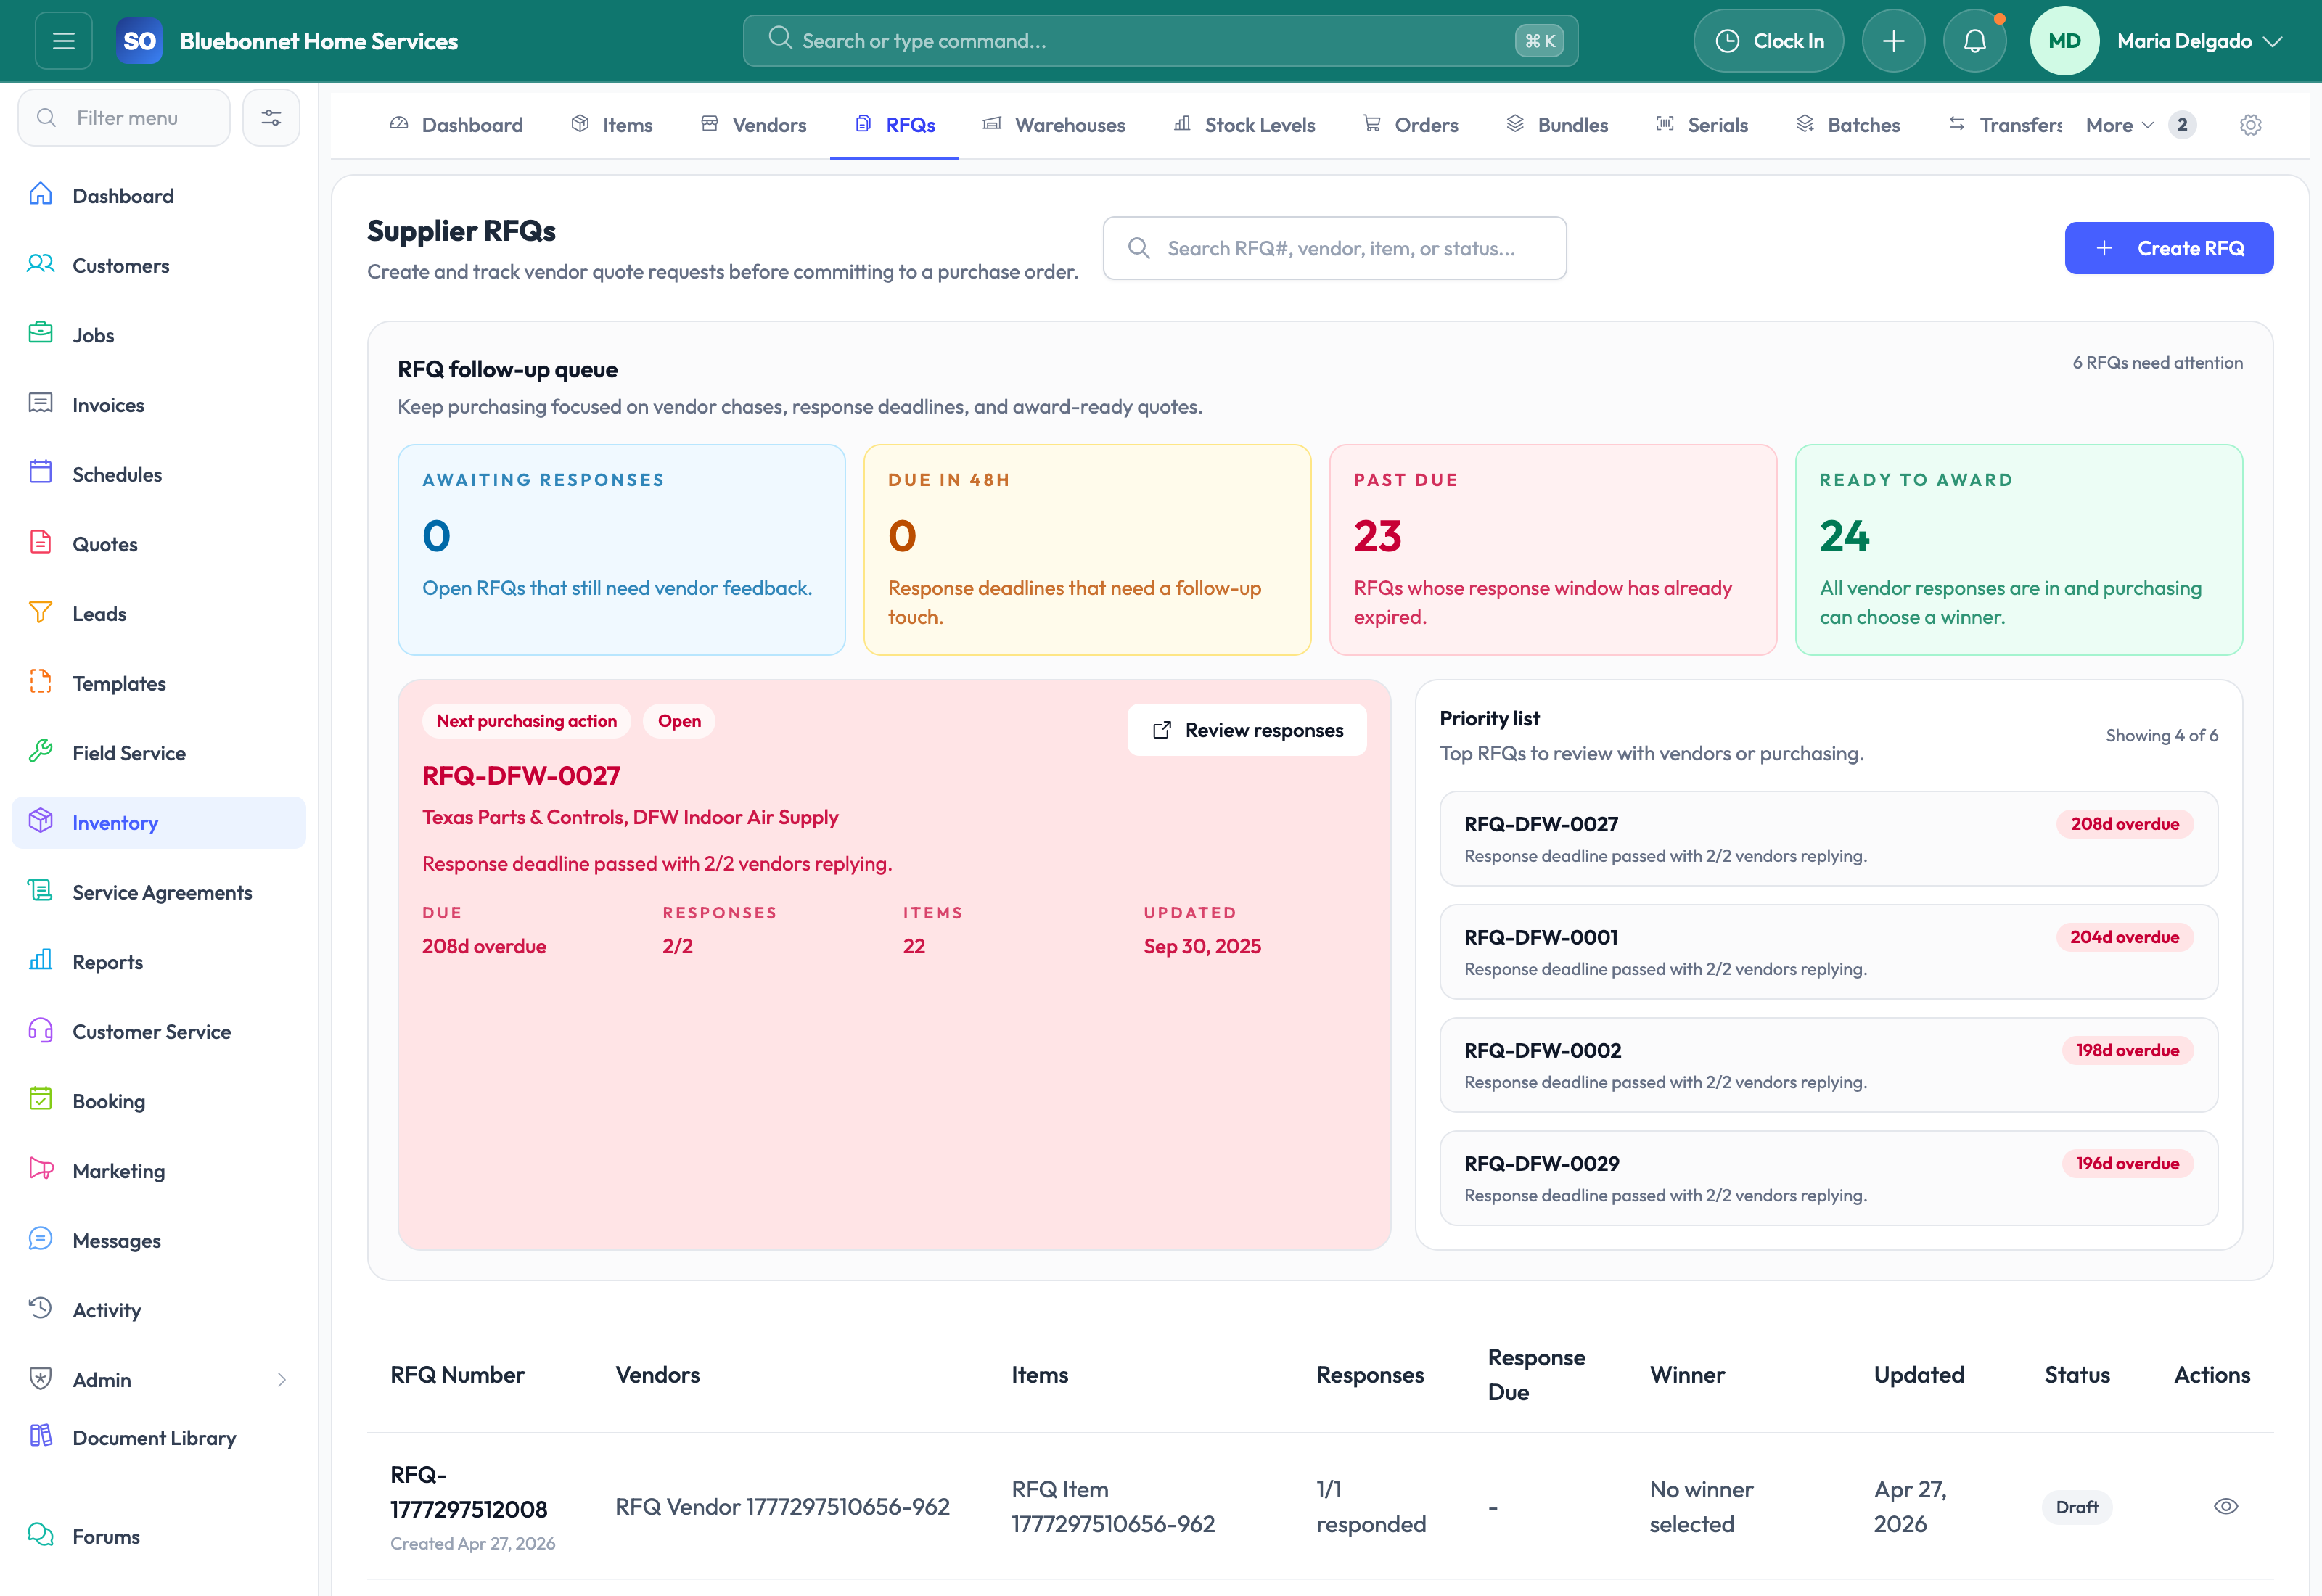Click the Activity history icon

41,1309
